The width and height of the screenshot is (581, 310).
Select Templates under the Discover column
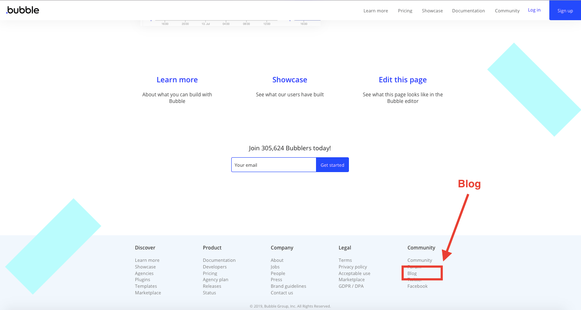[x=146, y=286]
